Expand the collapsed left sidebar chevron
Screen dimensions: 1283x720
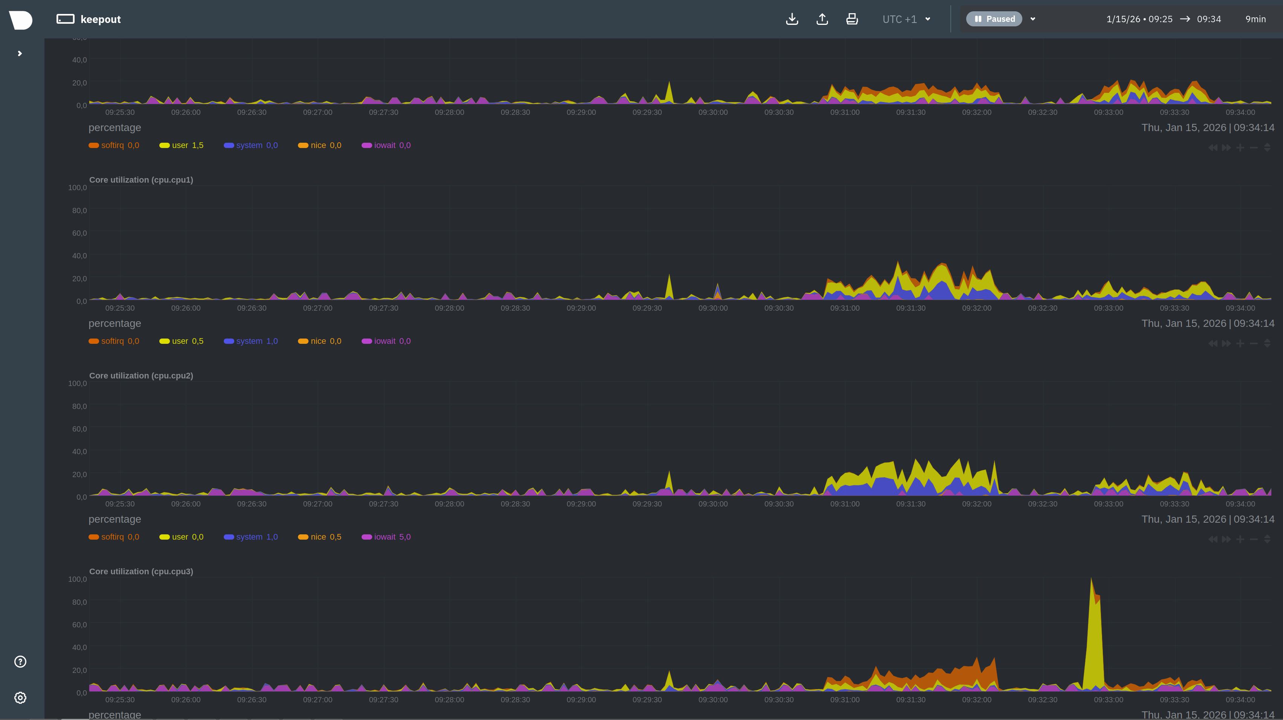click(x=20, y=53)
